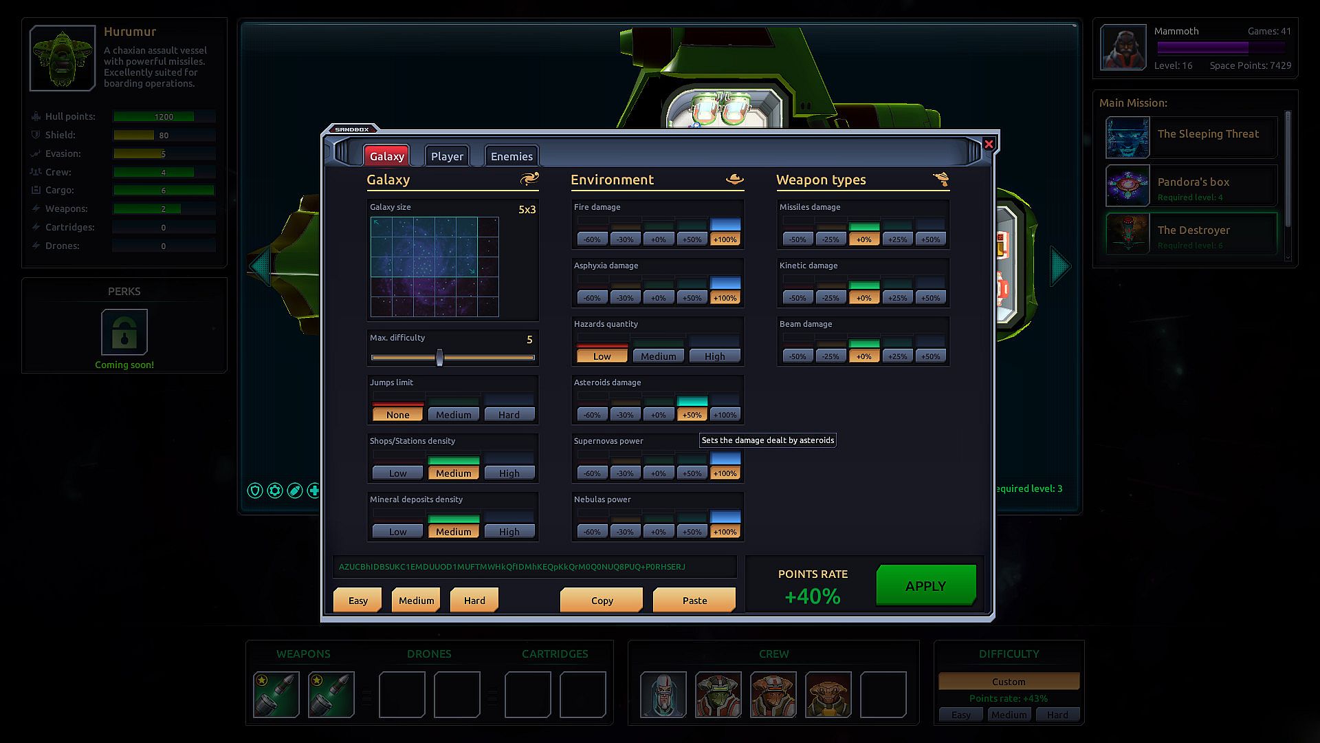Viewport: 1320px width, 743px height.
Task: Click the Pandora's box mission icon
Action: [x=1127, y=186]
